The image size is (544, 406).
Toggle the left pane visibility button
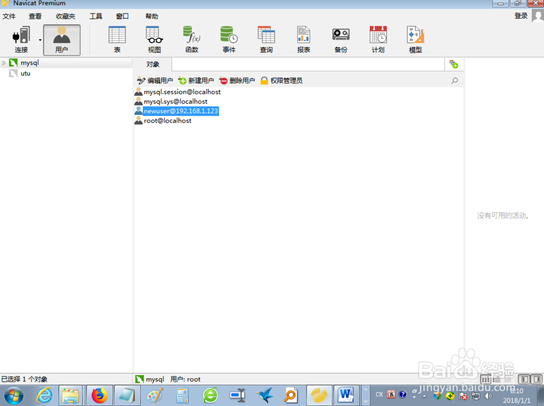click(525, 379)
